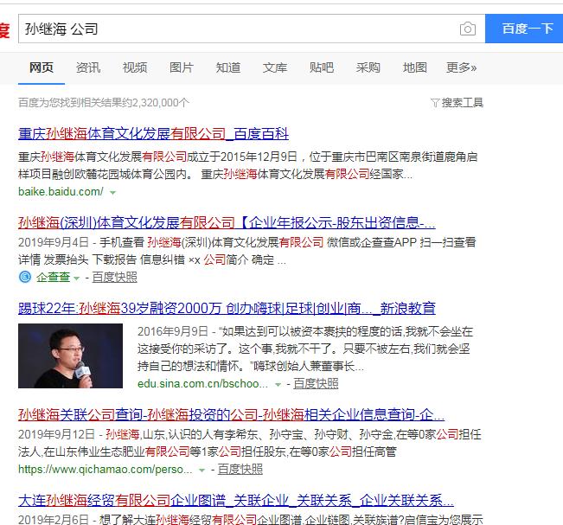Open 百度快照 for the edu.sina.com.cn result

pos(316,383)
